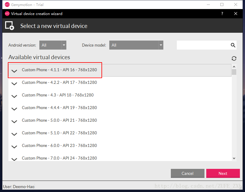The width and height of the screenshot is (245, 192).
Task: Click the scrollbar down arrow
Action: (x=234, y=158)
